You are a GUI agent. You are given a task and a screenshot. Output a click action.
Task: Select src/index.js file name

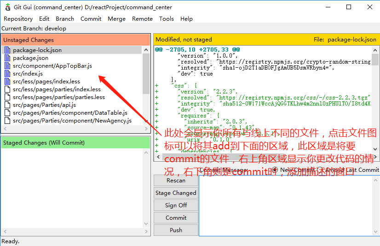click(x=28, y=73)
